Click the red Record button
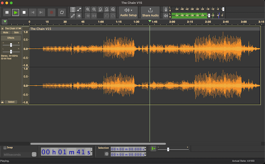 tap(51, 12)
